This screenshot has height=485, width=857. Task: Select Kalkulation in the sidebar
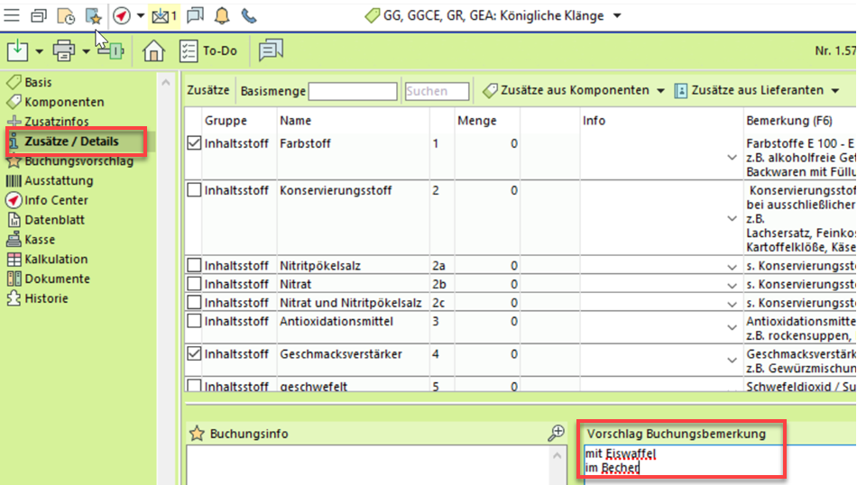[x=56, y=259]
